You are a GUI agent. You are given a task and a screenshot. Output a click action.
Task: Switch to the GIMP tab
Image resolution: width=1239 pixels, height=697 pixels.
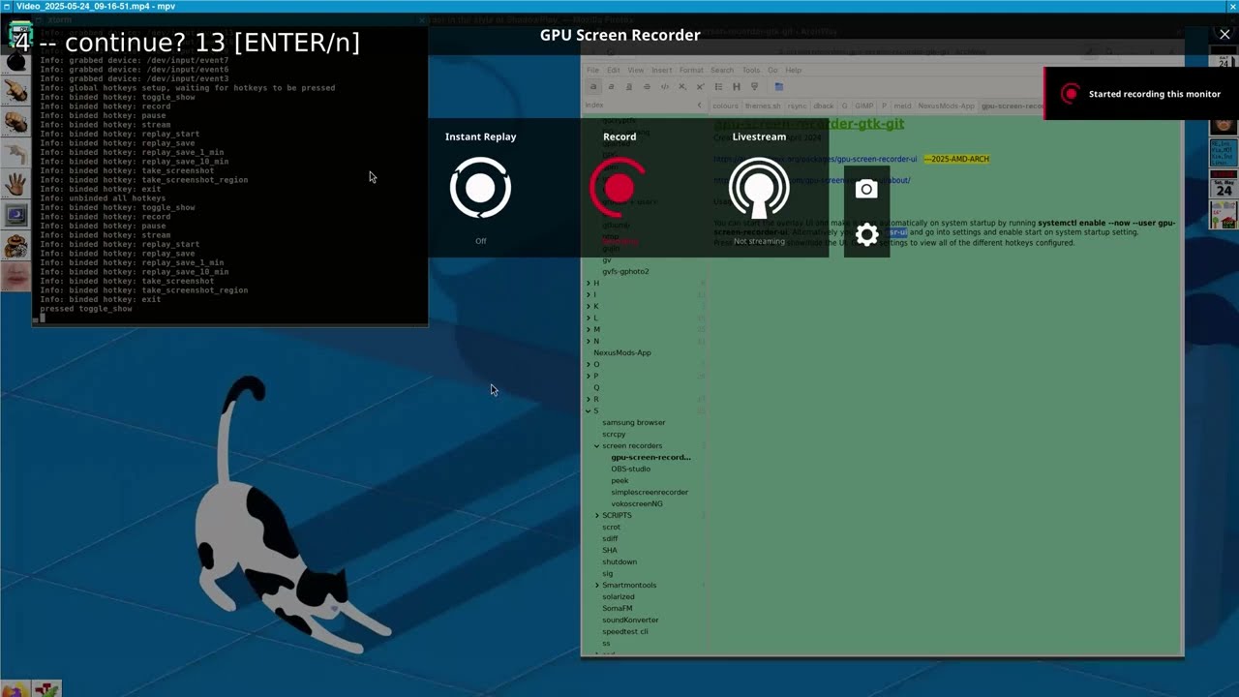(x=864, y=106)
